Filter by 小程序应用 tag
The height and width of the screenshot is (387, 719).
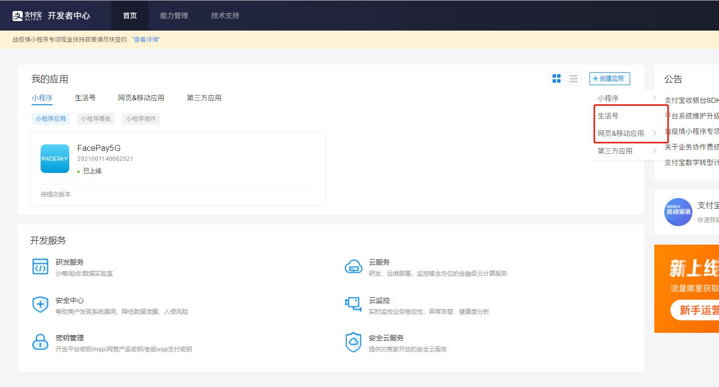(51, 119)
